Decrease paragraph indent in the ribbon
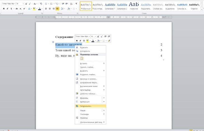204x131 pixels. click(63, 4)
